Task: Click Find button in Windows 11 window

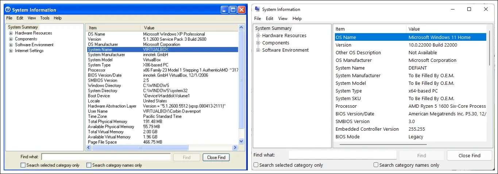Action: point(421,155)
